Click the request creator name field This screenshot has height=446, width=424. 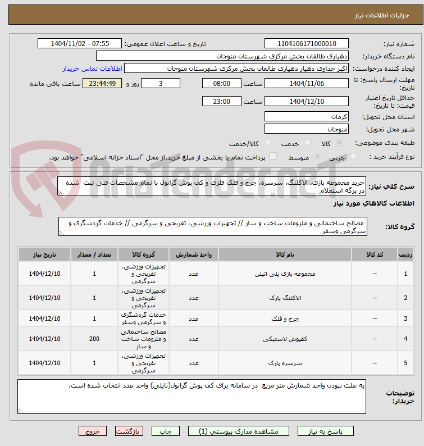tap(236, 69)
